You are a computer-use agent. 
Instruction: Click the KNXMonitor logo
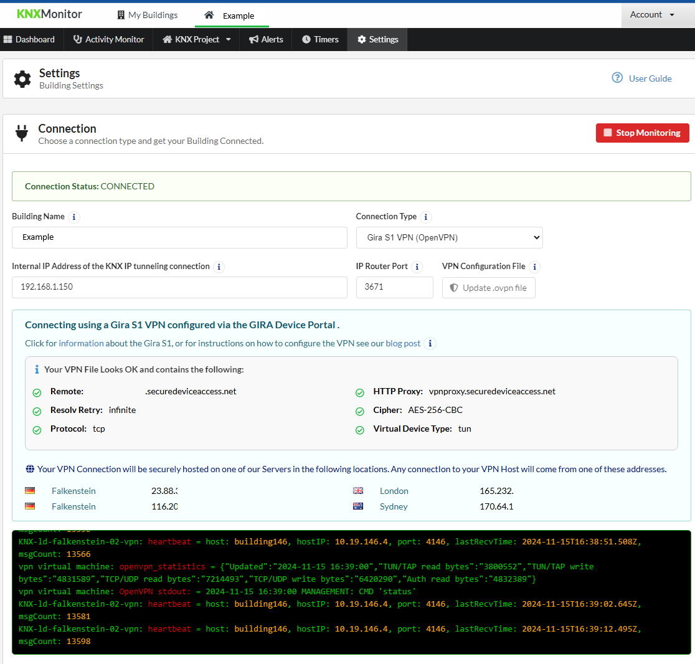[x=49, y=14]
